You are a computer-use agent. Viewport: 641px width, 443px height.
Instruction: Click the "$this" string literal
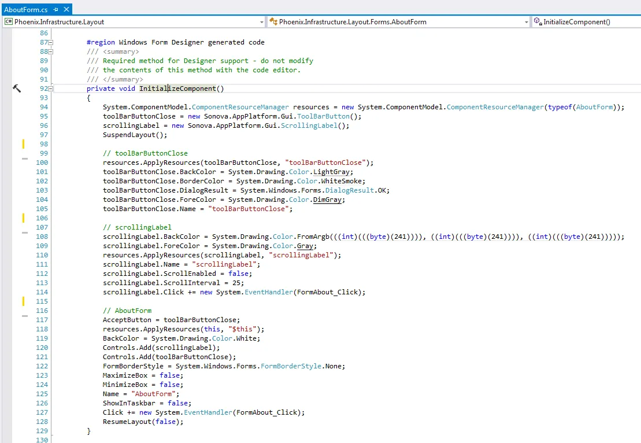click(242, 329)
